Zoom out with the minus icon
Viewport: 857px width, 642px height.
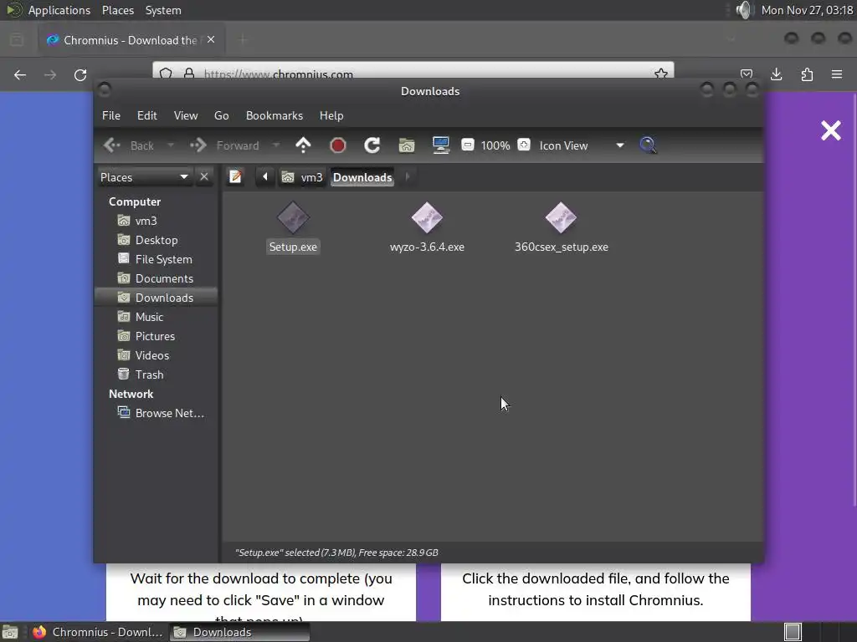467,145
